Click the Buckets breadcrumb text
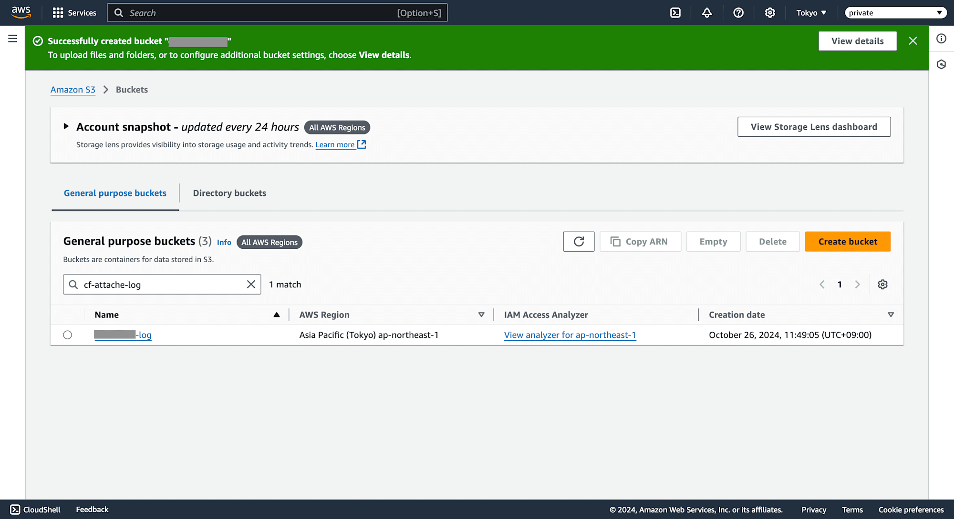Screen dimensions: 954x519 (132, 90)
